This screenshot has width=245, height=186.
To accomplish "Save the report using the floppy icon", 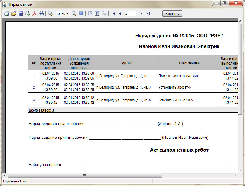I will pos(21,14).
